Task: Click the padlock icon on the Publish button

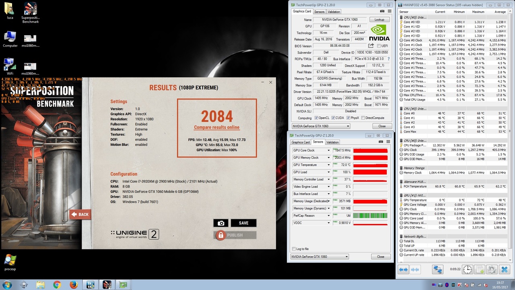Action: (220, 235)
